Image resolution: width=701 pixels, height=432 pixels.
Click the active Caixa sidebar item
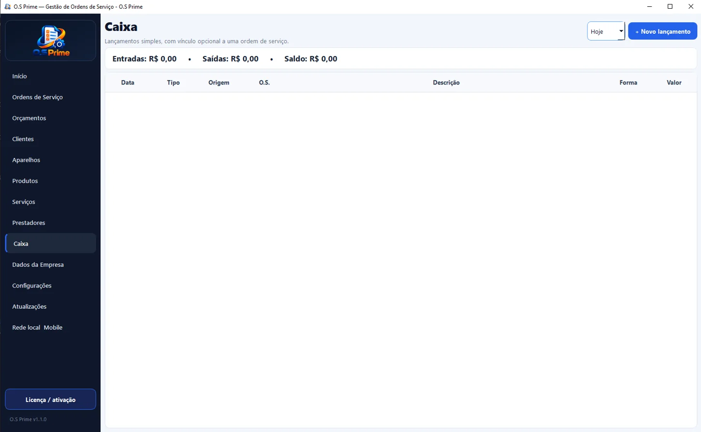click(50, 244)
